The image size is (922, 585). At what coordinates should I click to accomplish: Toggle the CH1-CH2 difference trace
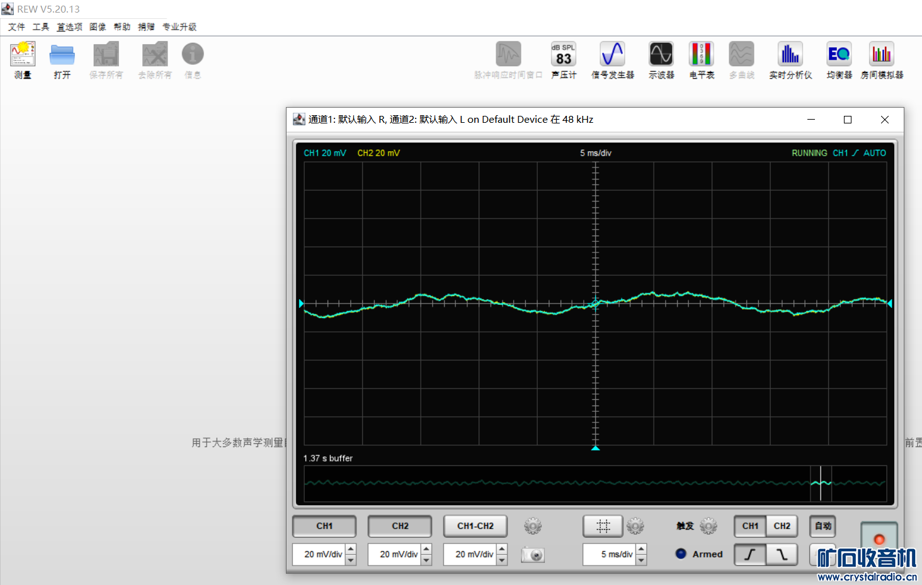475,526
